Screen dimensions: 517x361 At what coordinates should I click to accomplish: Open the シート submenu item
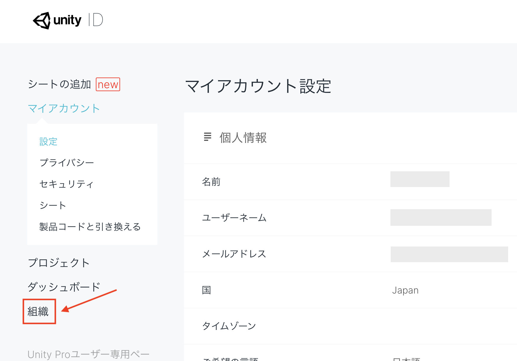(x=53, y=205)
